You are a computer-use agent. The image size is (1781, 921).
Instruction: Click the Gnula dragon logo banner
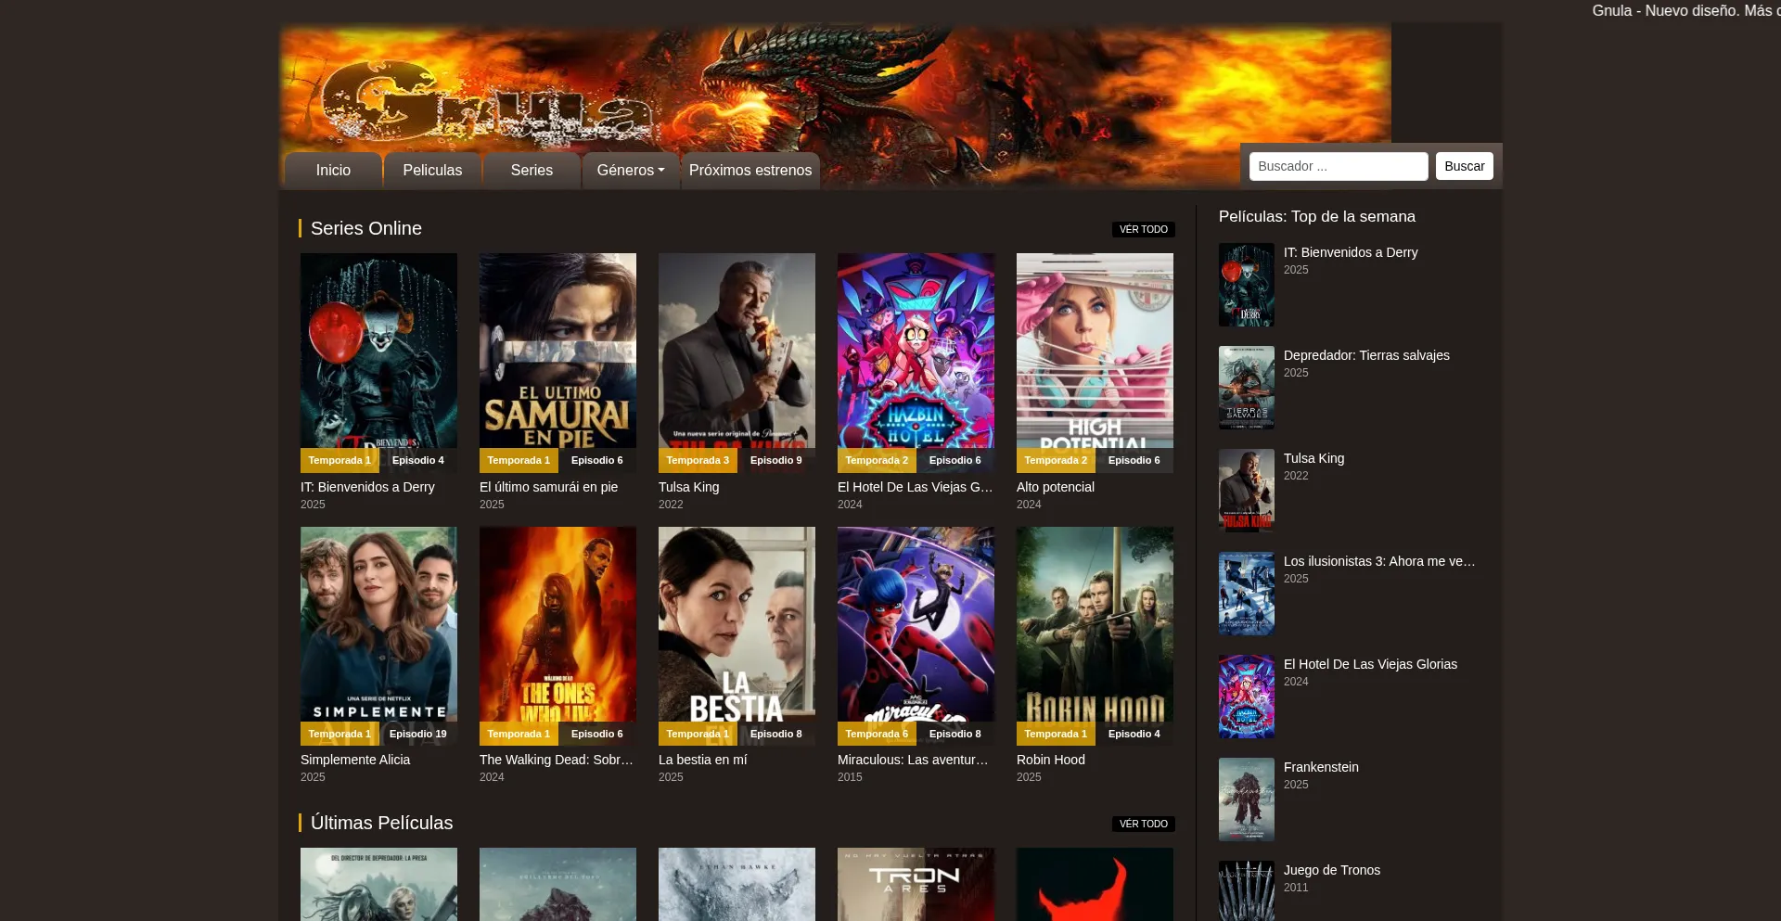coord(833,85)
